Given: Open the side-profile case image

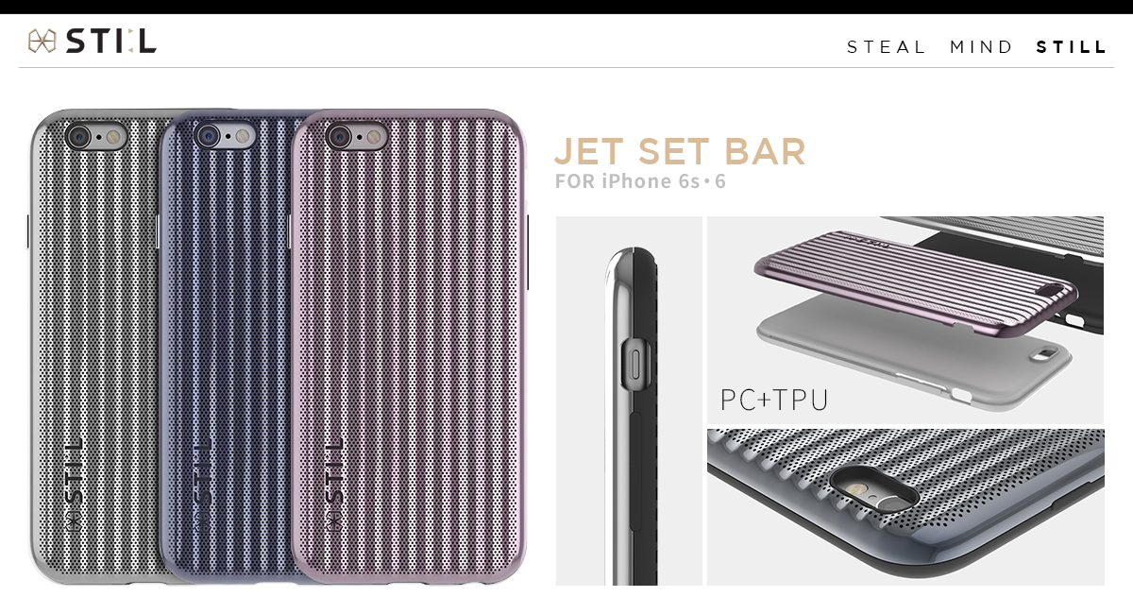Looking at the screenshot, I should point(629,401).
